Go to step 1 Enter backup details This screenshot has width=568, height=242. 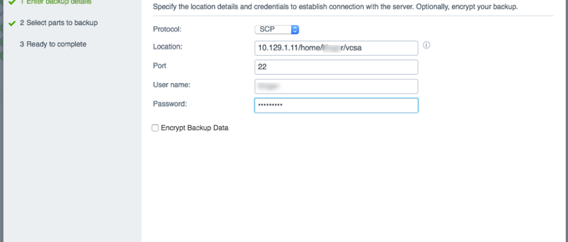pyautogui.click(x=55, y=2)
